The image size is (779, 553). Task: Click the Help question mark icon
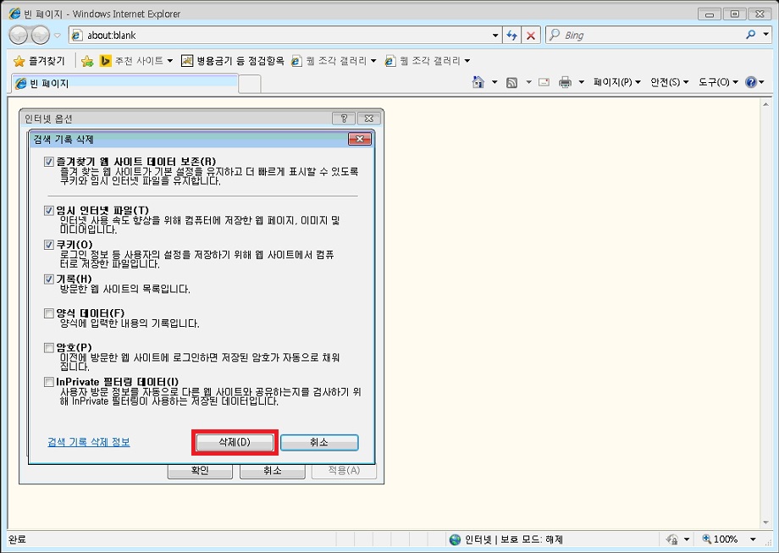tap(752, 81)
